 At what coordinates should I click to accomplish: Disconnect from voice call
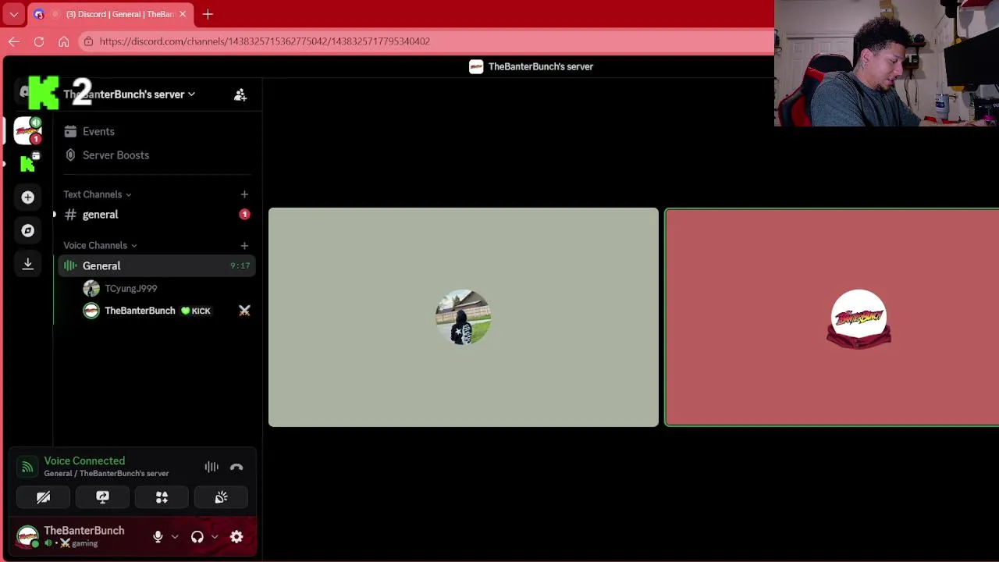click(236, 467)
